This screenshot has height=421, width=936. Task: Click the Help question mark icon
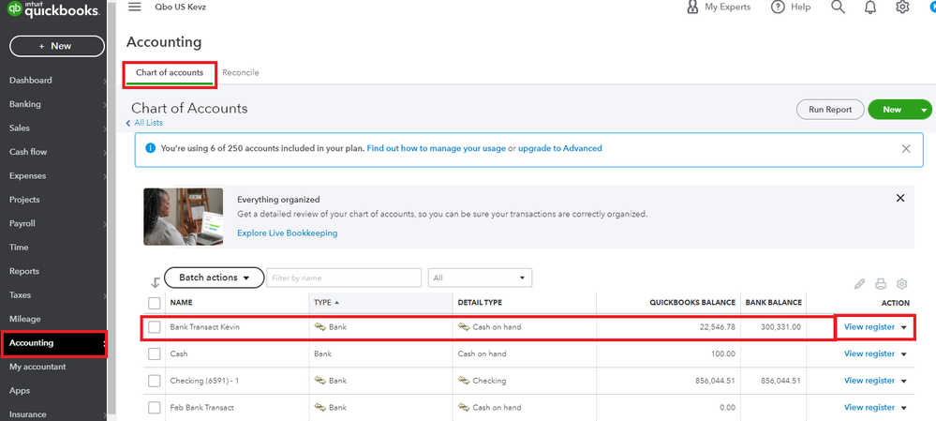point(778,8)
